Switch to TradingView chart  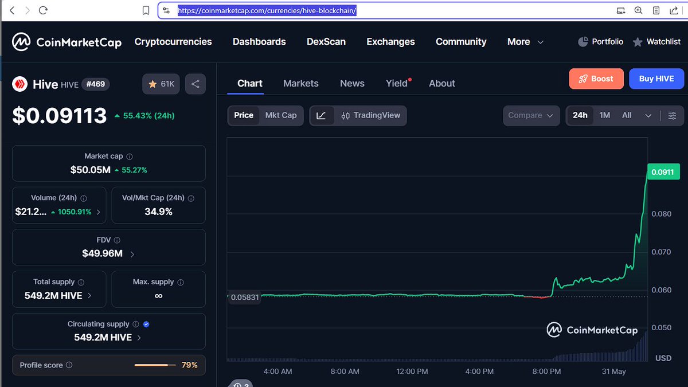click(370, 115)
